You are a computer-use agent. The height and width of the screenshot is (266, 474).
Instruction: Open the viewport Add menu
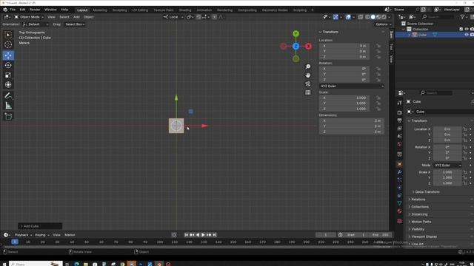click(x=76, y=17)
